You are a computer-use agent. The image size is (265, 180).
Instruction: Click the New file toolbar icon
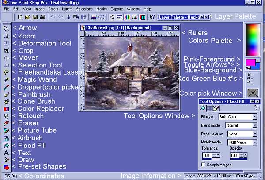click(x=20, y=17)
